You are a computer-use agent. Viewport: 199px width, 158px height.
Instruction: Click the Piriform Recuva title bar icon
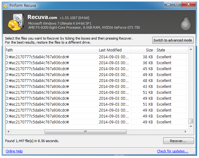click(5, 6)
